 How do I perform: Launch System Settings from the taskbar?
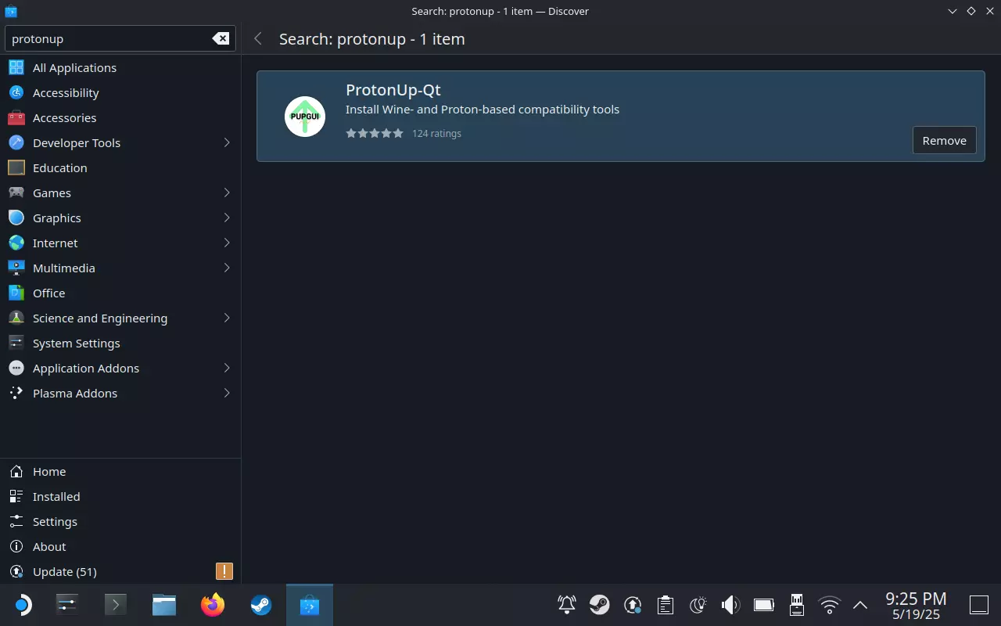(x=67, y=605)
